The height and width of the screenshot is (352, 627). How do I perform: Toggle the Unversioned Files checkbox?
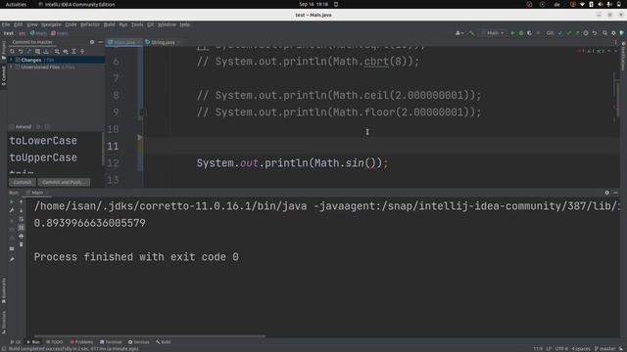pyautogui.click(x=18, y=67)
